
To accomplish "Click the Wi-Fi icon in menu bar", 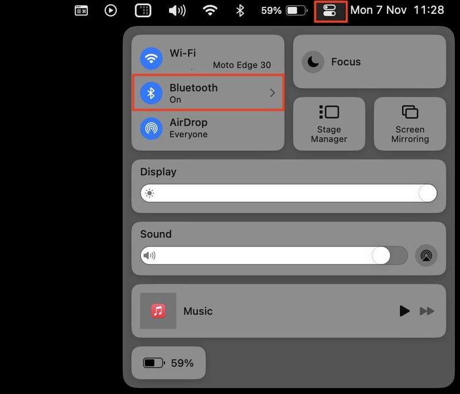I will [x=210, y=10].
